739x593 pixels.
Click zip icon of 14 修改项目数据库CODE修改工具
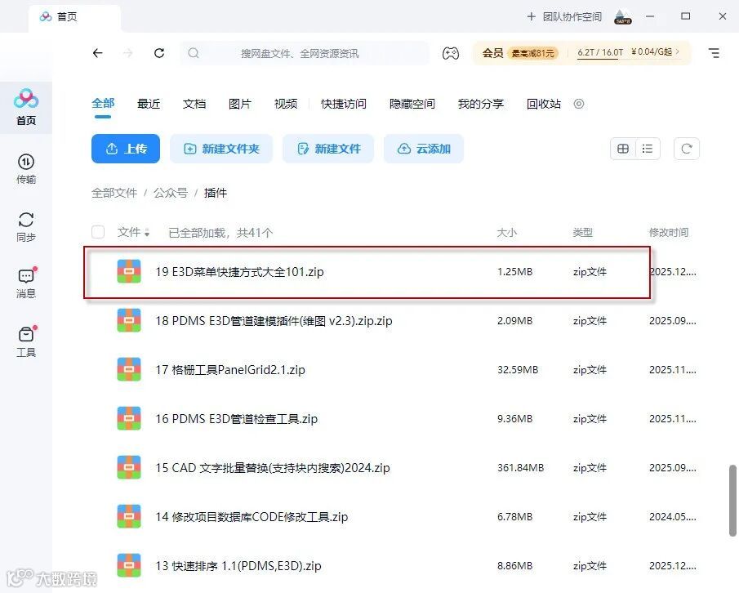pyautogui.click(x=129, y=517)
